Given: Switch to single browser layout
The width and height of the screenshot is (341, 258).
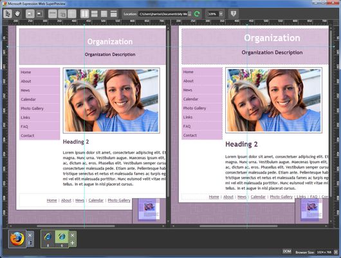Looking at the screenshot, I should tap(113, 14).
